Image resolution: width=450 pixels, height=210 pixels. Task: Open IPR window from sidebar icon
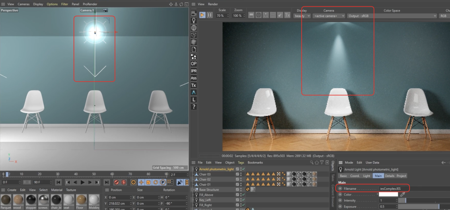pos(194,70)
